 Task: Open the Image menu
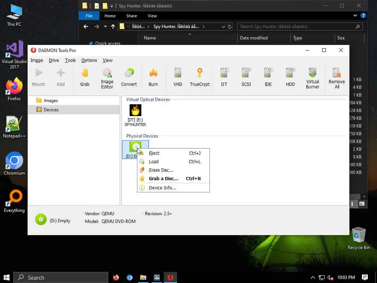[x=36, y=60]
